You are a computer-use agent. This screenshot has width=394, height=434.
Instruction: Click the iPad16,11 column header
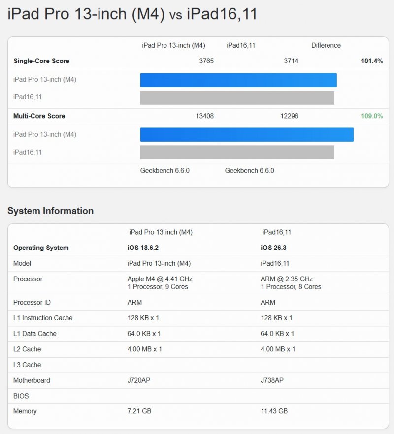pos(242,45)
